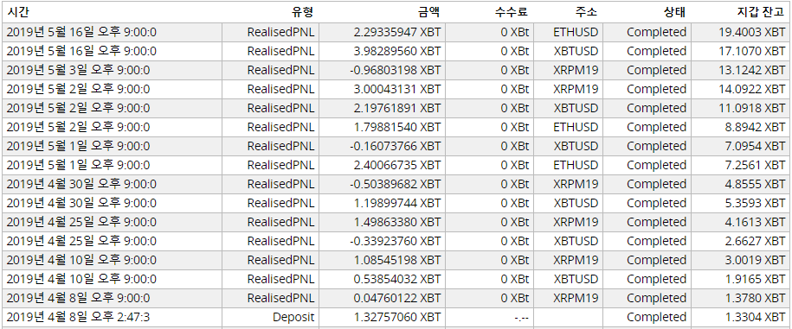The height and width of the screenshot is (329, 792).
Task: Click XRPM19 in the 0.04760122 XBT row
Action: (576, 298)
